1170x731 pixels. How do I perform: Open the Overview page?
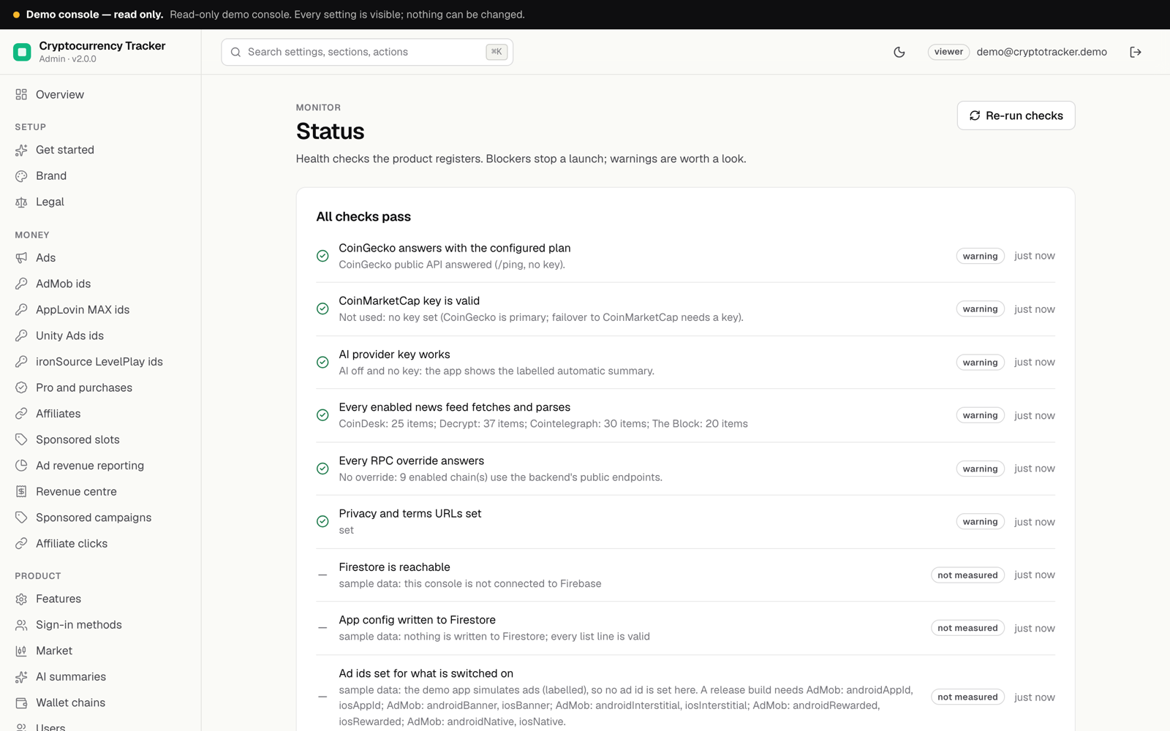[100, 94]
